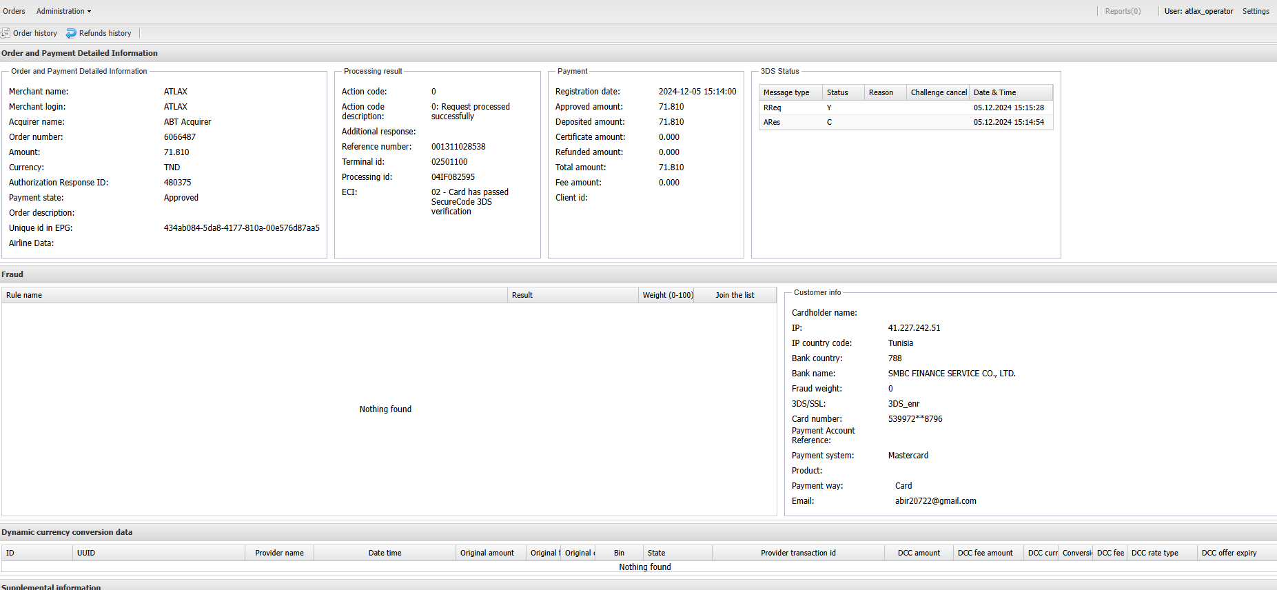Collapse the Fraud section header

12,274
